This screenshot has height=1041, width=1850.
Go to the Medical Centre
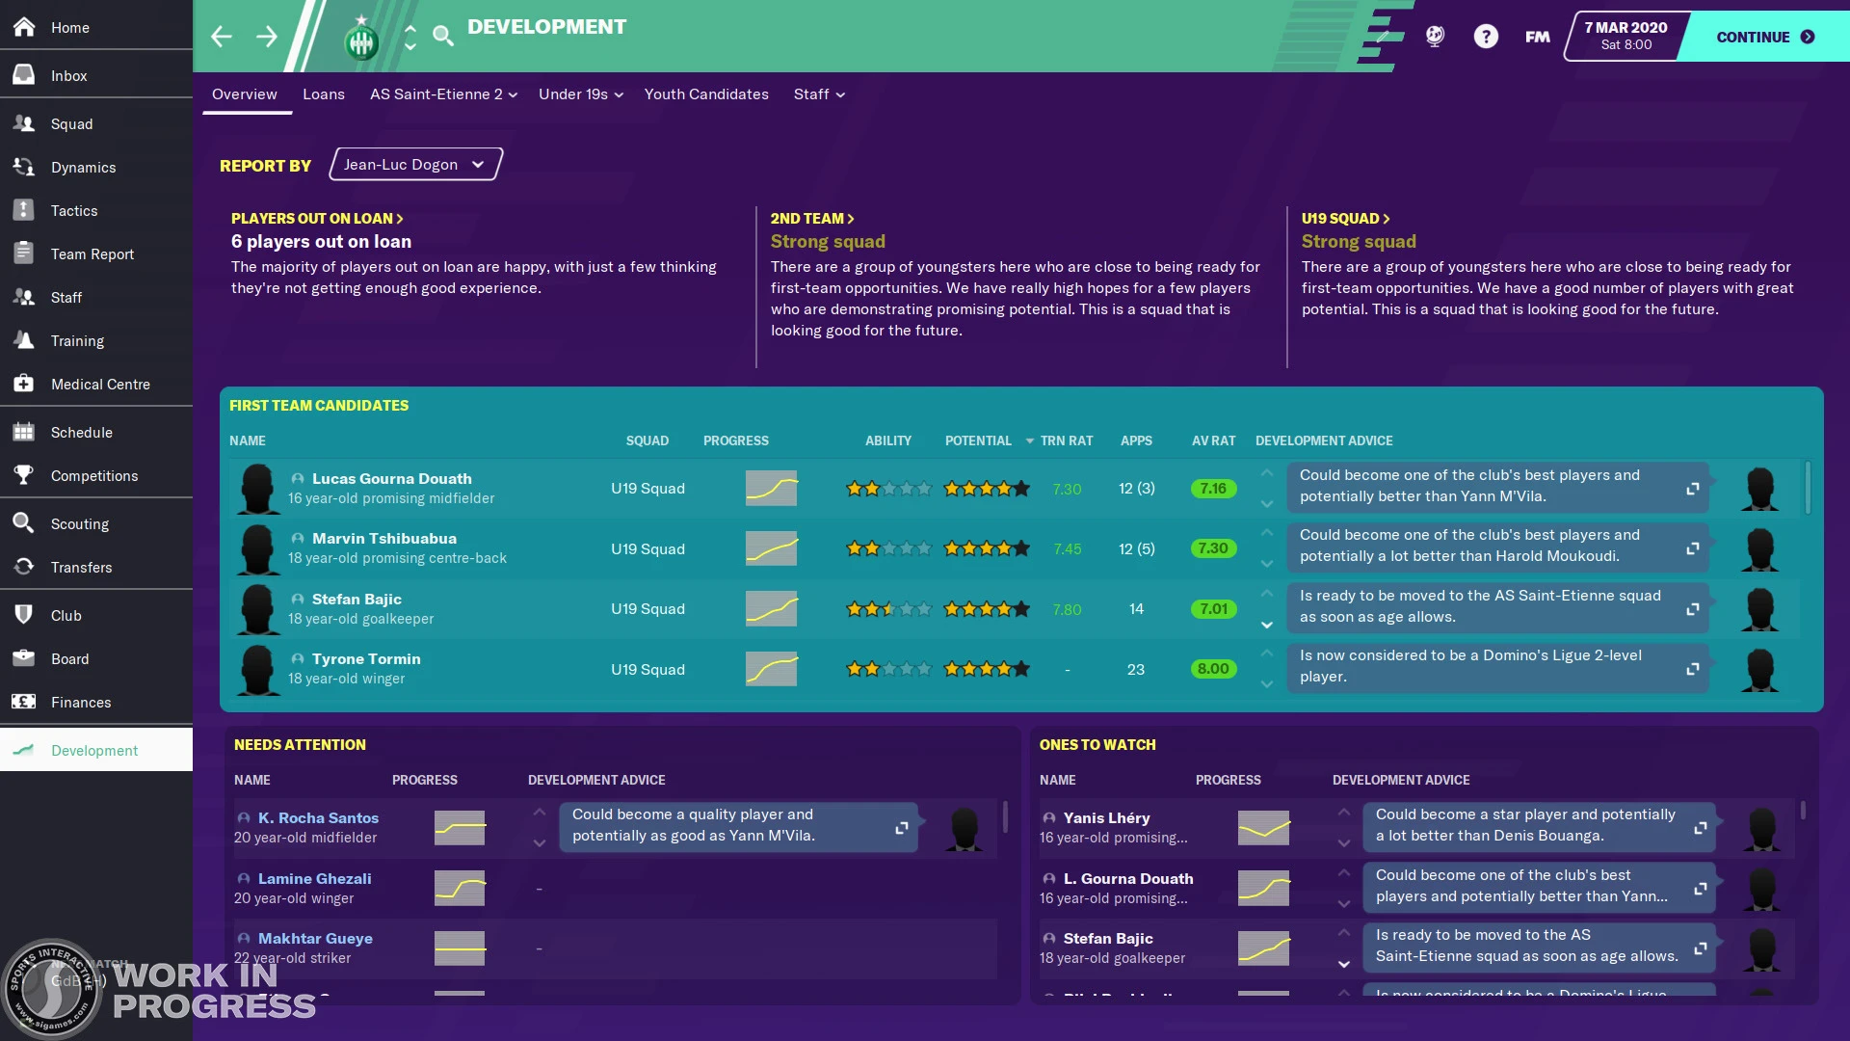100,384
